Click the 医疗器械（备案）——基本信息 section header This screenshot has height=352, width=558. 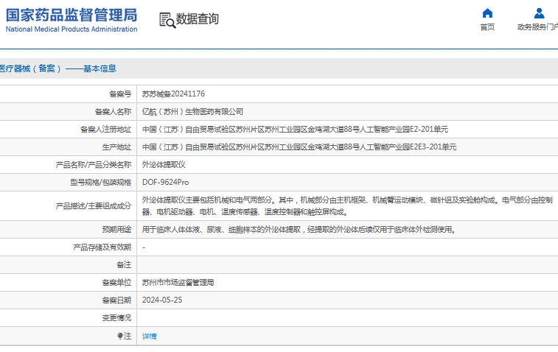pos(58,68)
